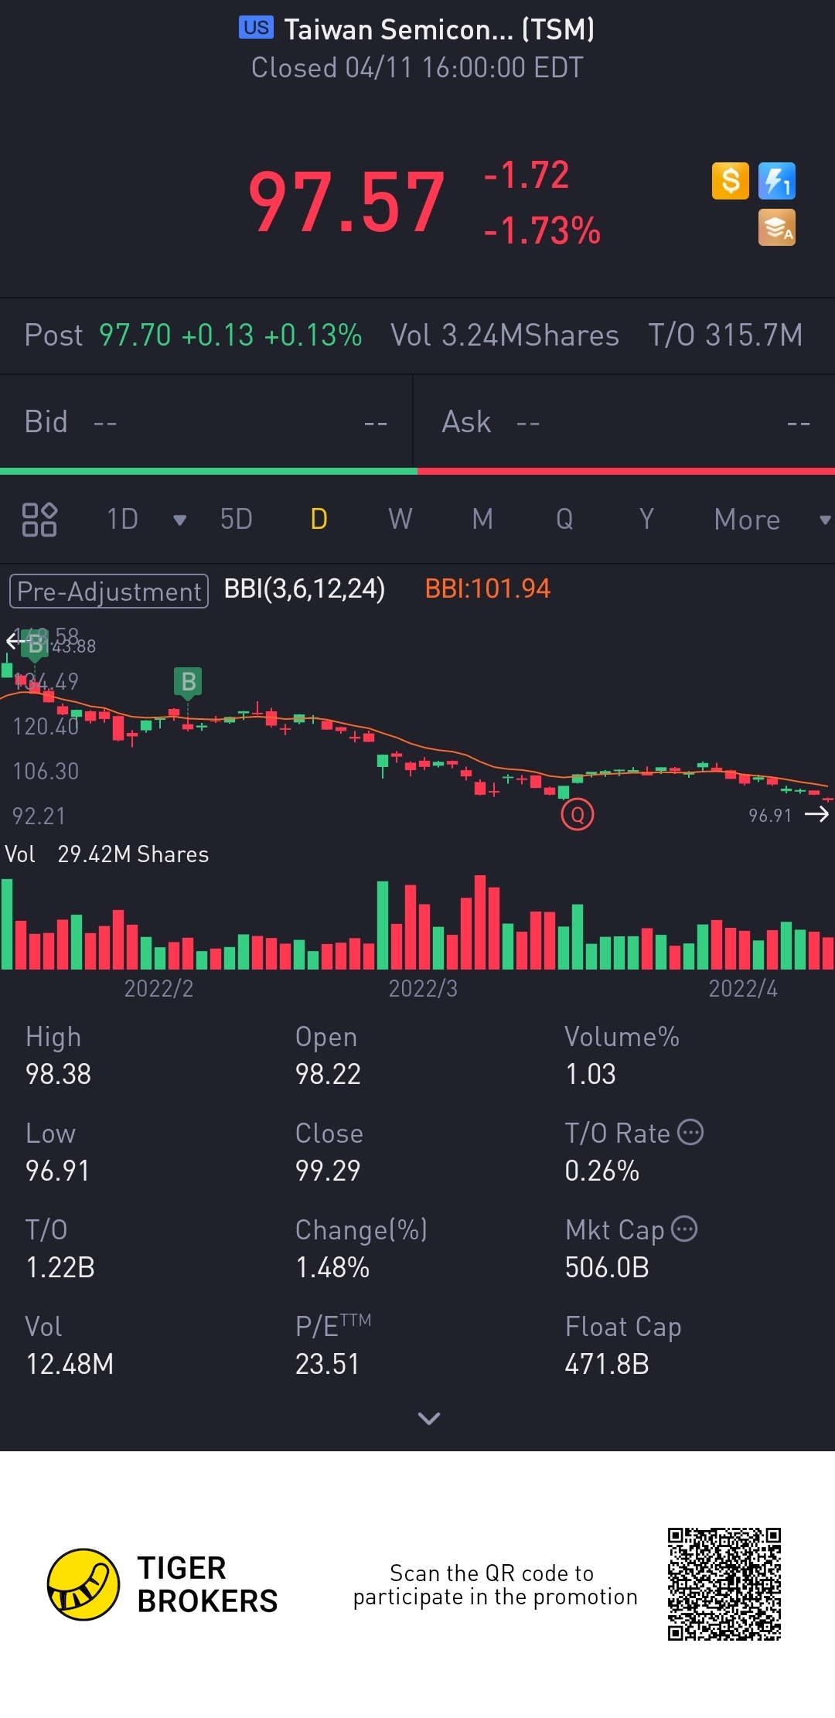Select the Y yearly chart tab
Image resolution: width=835 pixels, height=1718 pixels.
[x=646, y=520]
